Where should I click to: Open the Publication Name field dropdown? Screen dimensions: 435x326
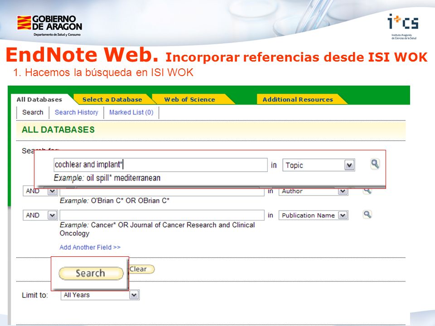click(x=313, y=215)
